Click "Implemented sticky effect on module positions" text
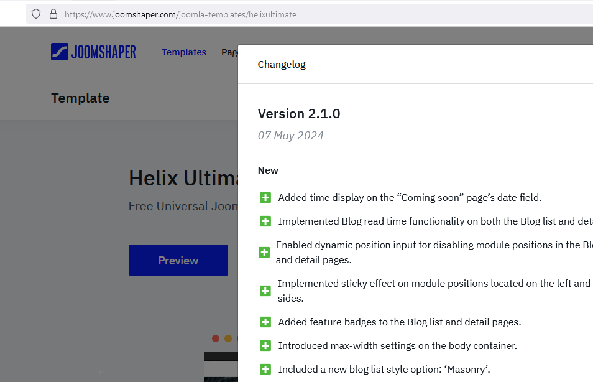This screenshot has height=382, width=593. tap(435, 291)
